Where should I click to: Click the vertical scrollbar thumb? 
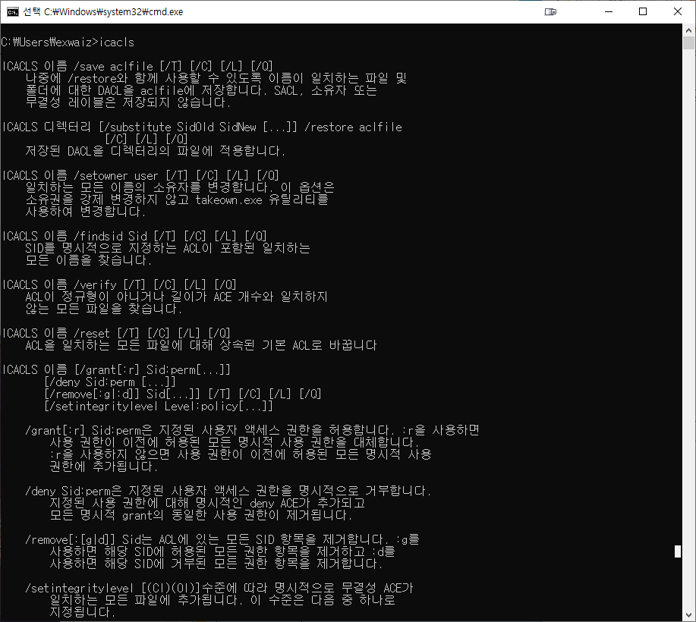(688, 43)
